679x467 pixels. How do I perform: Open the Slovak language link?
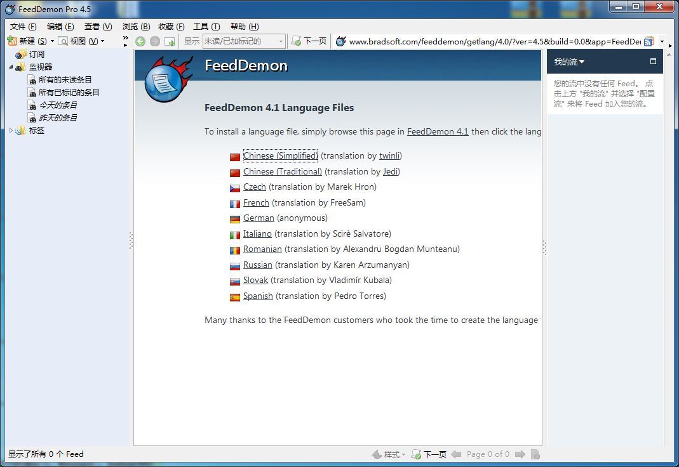click(x=255, y=280)
